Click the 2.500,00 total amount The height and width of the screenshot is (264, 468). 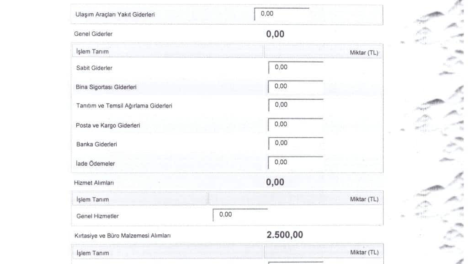click(285, 235)
